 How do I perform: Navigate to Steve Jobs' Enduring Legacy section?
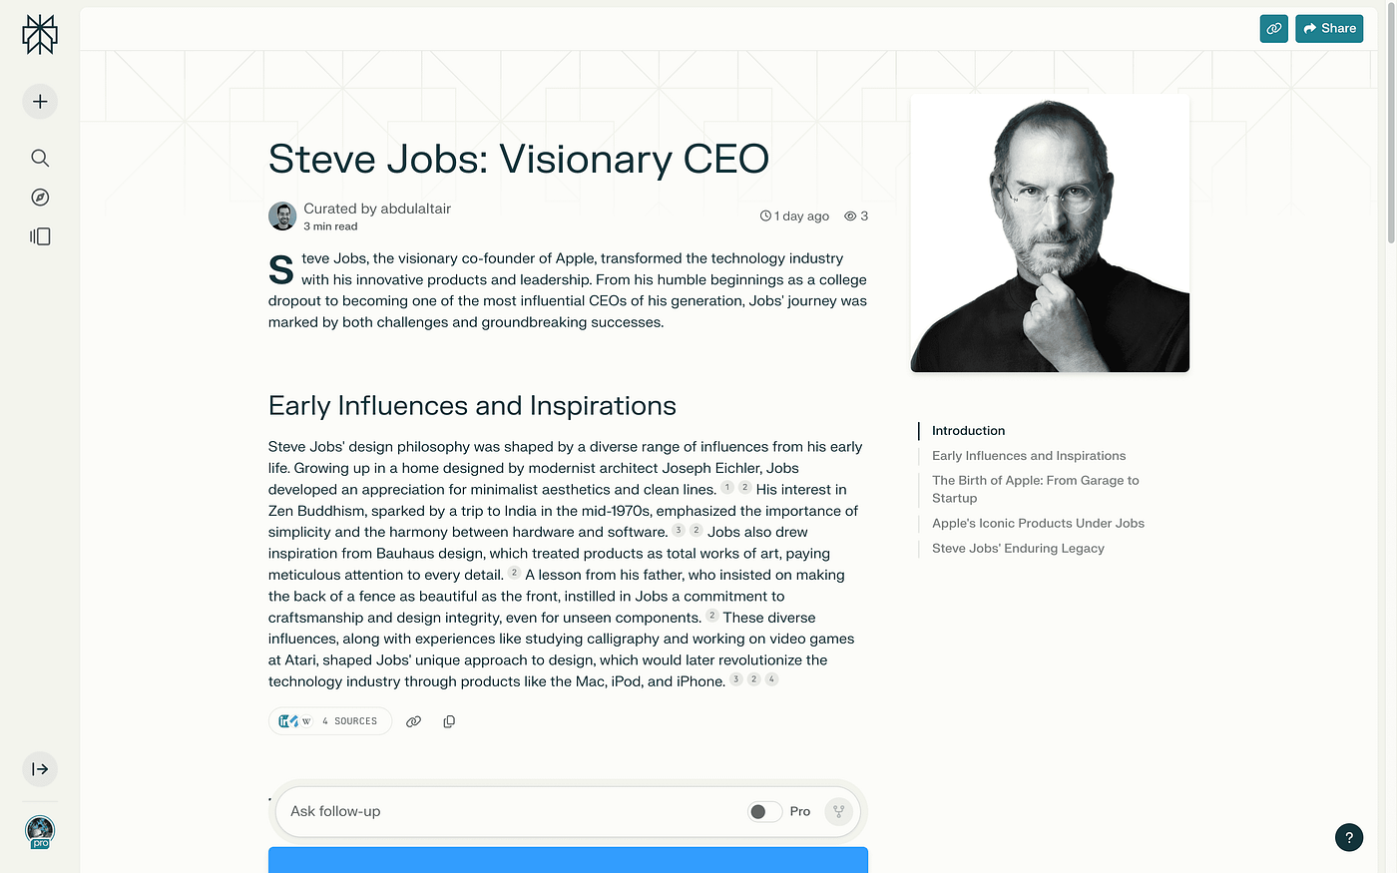1018,549
